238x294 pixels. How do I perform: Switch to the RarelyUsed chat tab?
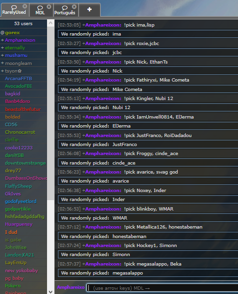(x=14, y=10)
